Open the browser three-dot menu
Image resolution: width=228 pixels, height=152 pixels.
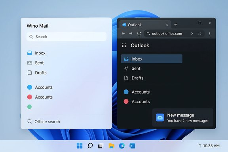click(x=209, y=34)
